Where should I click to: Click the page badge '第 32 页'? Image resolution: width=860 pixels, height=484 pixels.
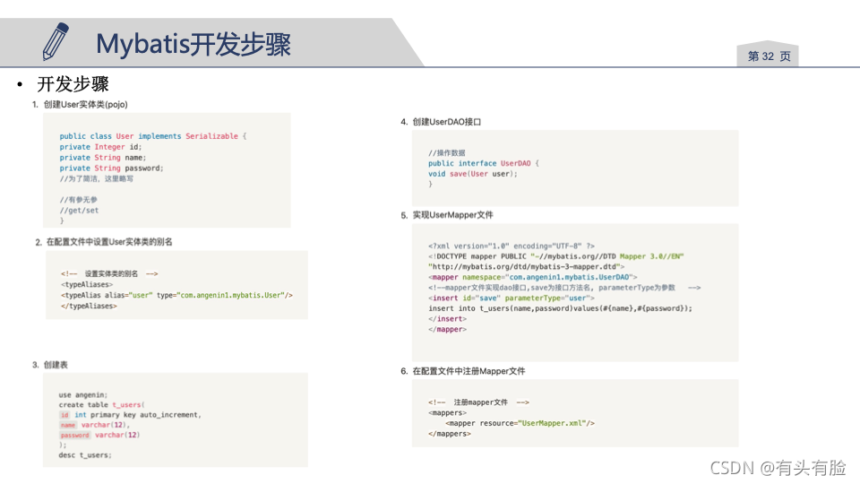[769, 56]
